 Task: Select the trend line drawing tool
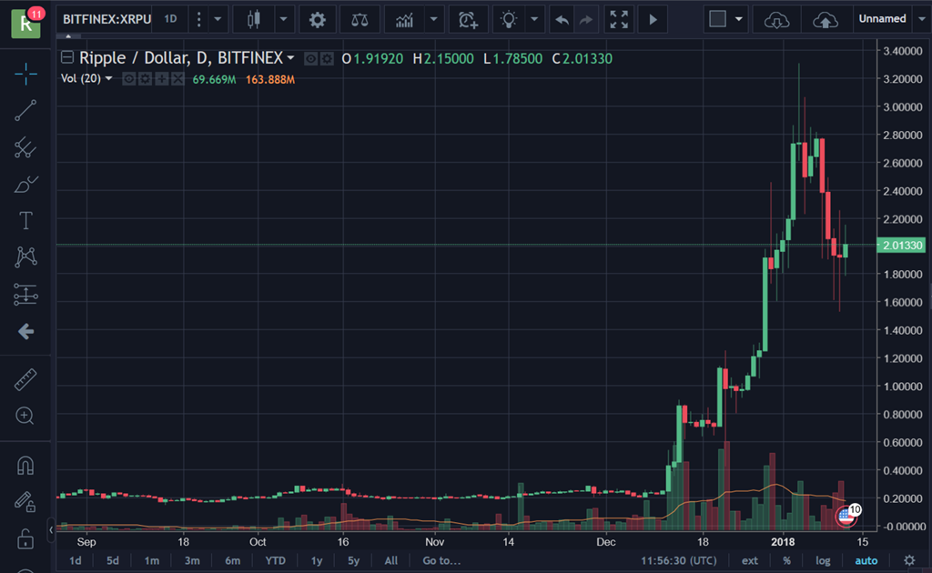[25, 110]
